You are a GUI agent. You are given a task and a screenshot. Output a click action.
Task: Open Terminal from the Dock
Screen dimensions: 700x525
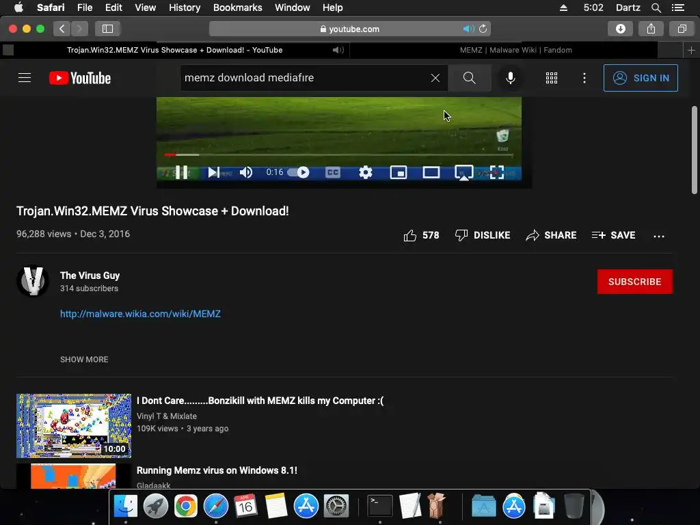380,507
